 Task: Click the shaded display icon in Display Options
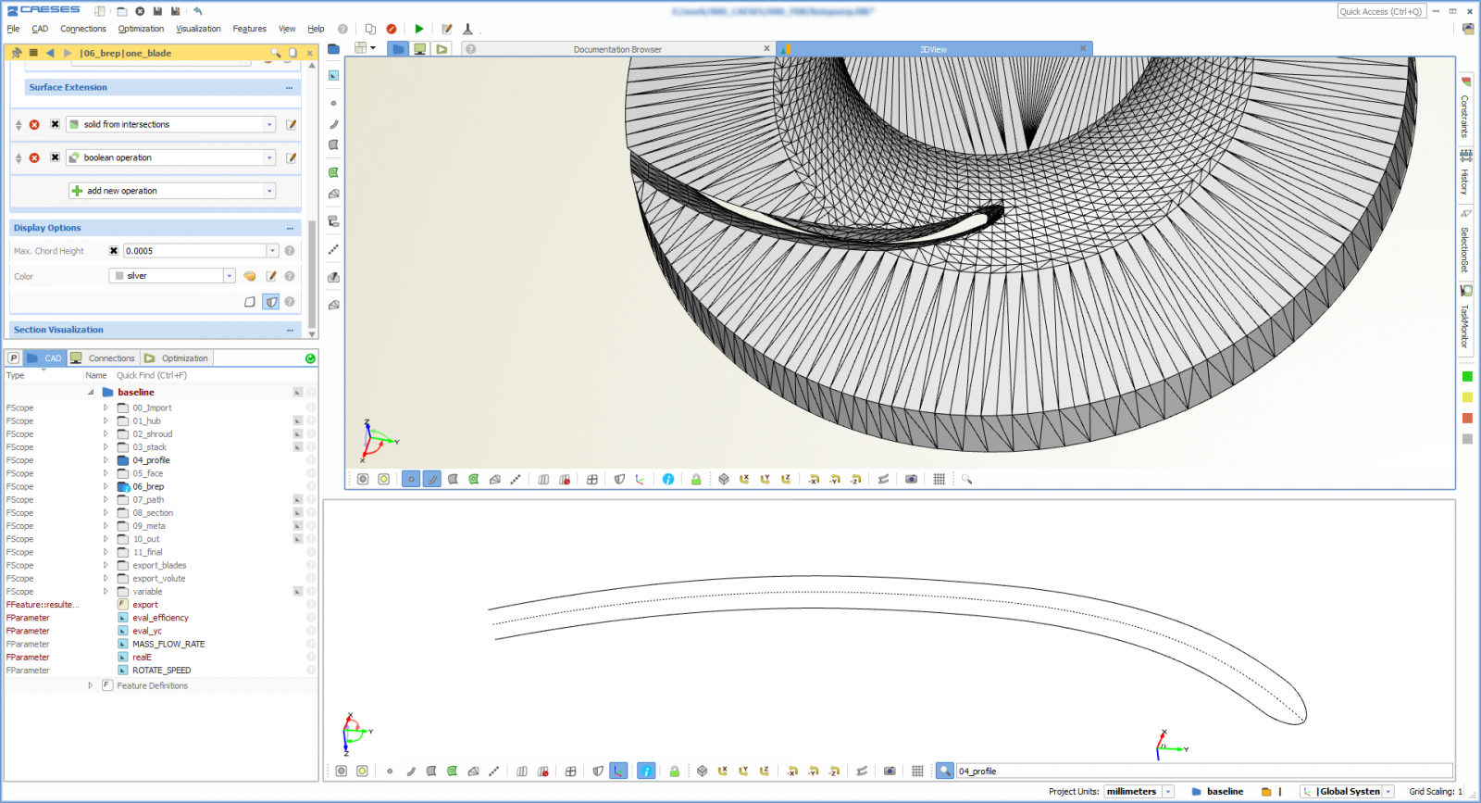271,302
